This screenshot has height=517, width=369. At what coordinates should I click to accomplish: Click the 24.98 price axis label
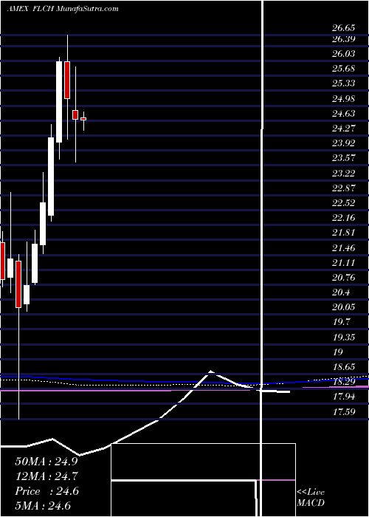pyautogui.click(x=344, y=98)
